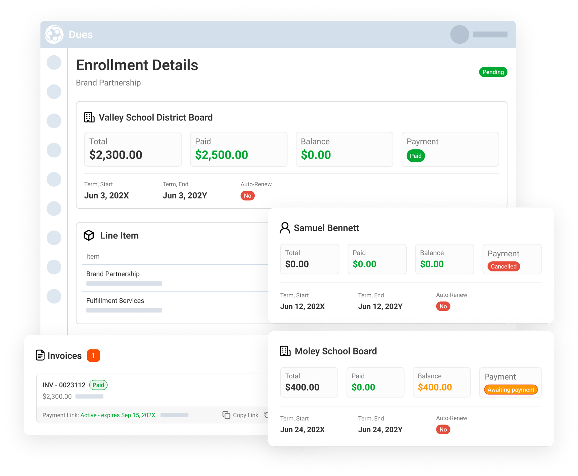Click the Invoices count badge showing 1
This screenshot has height=476, width=578.
pos(93,356)
